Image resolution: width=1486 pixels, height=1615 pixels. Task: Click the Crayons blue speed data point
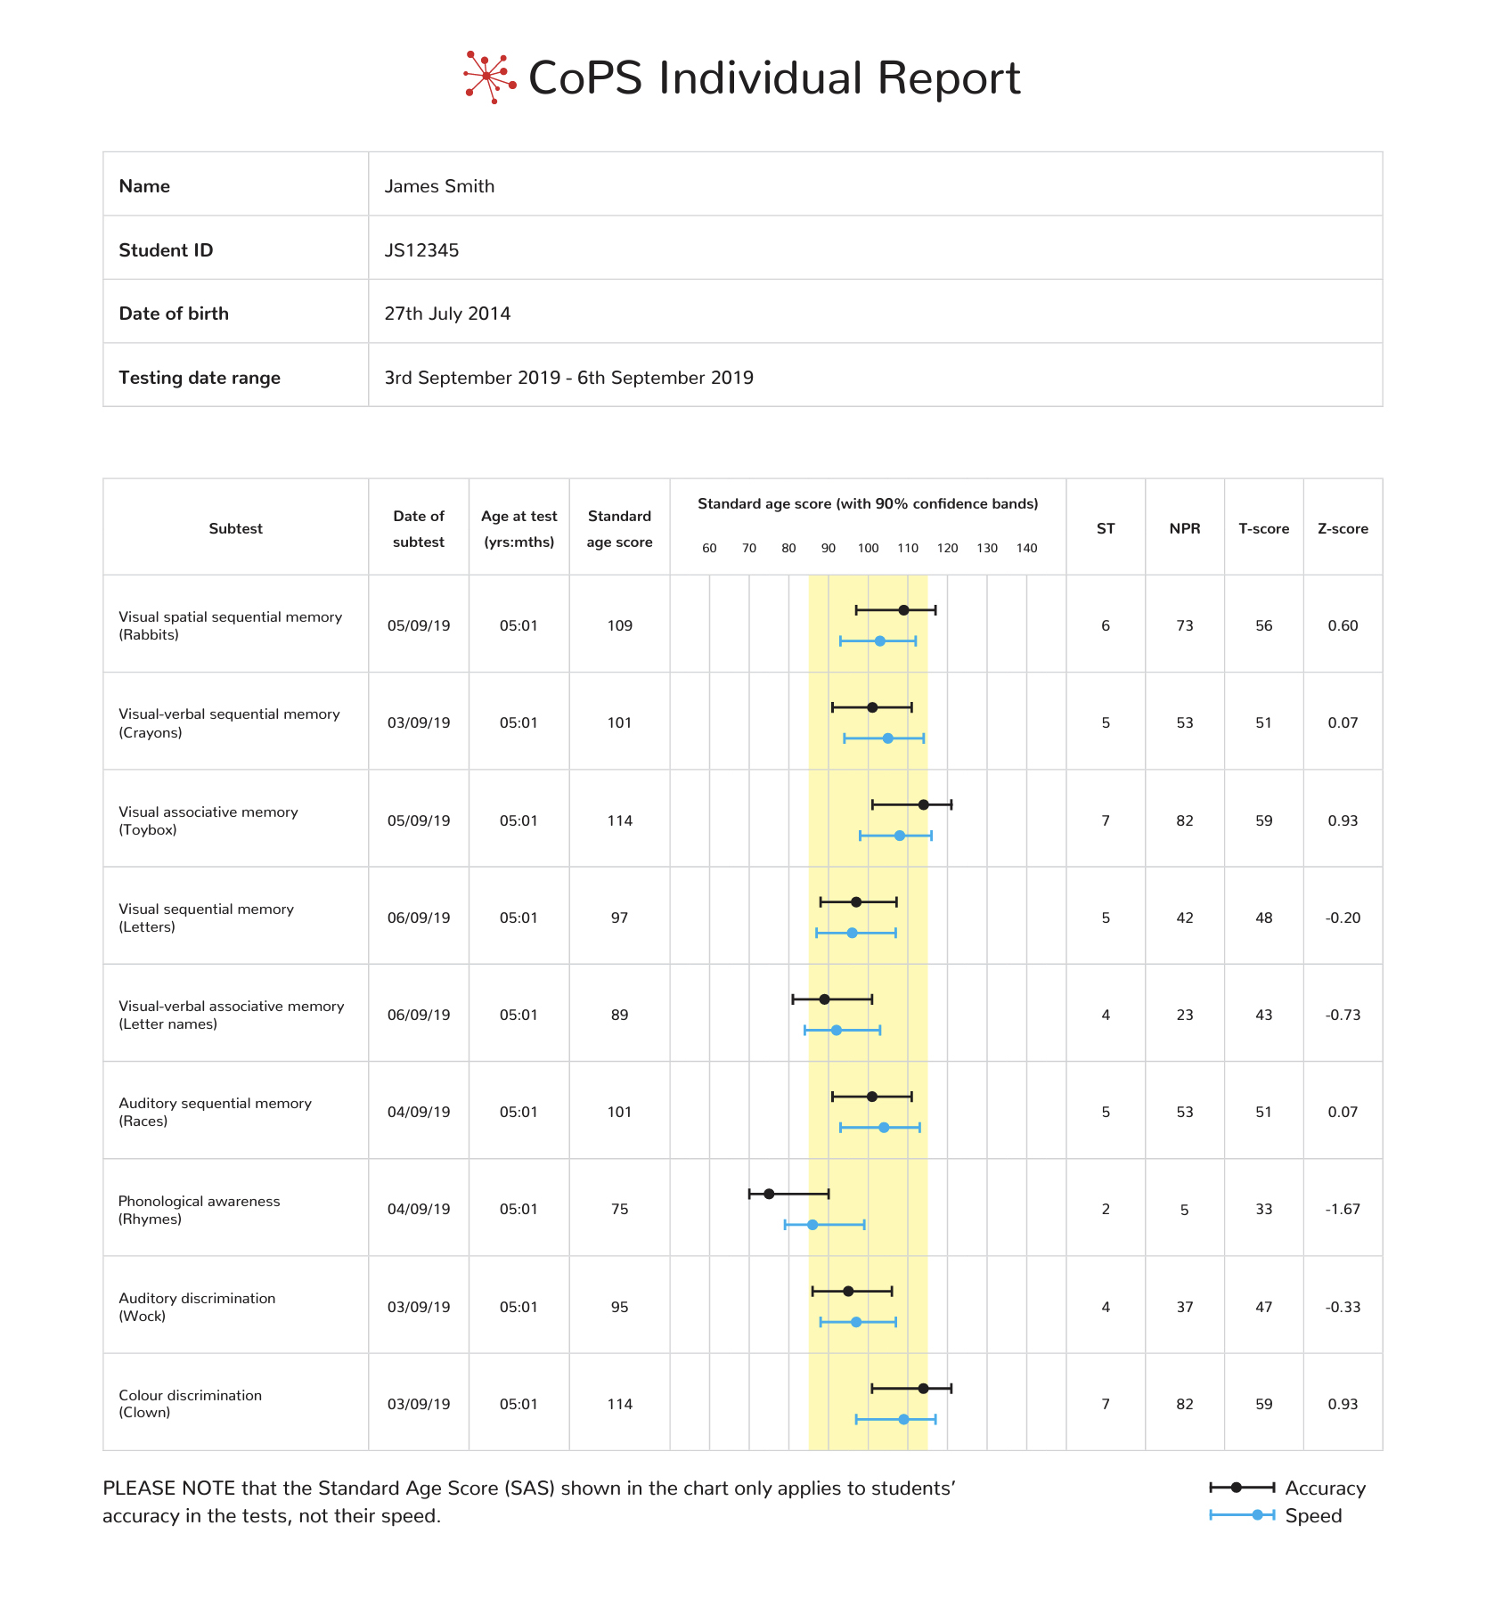887,738
